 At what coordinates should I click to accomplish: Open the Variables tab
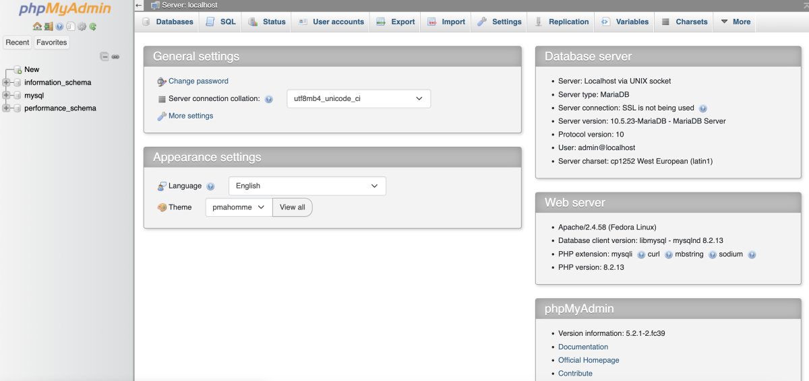coord(625,22)
